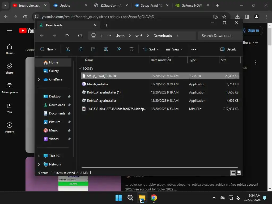Select the btweb_installer file
The width and height of the screenshot is (272, 204).
coord(160,84)
